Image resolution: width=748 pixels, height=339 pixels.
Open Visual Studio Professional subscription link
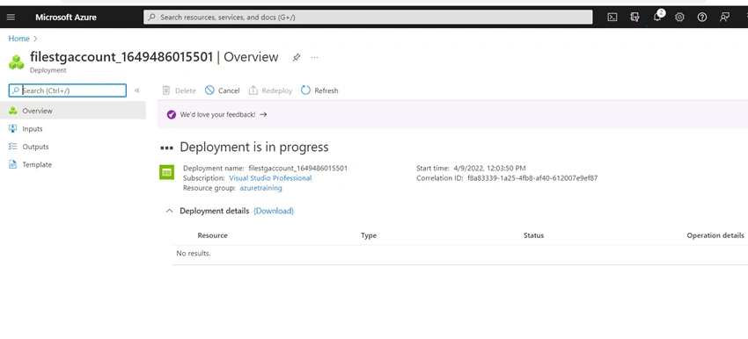coord(270,178)
